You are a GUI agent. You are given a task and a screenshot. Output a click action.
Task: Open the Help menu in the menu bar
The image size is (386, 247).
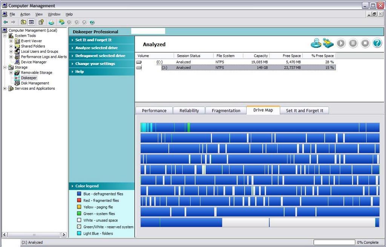point(69,14)
